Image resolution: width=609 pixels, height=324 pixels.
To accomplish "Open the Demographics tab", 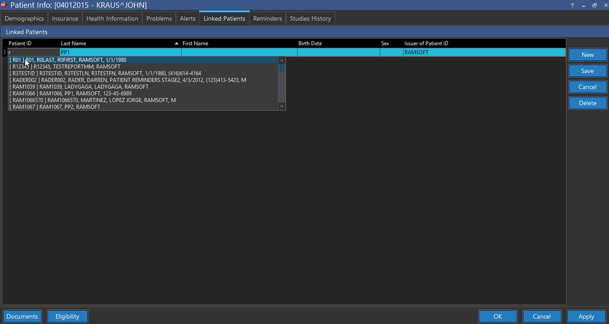I will click(x=24, y=18).
